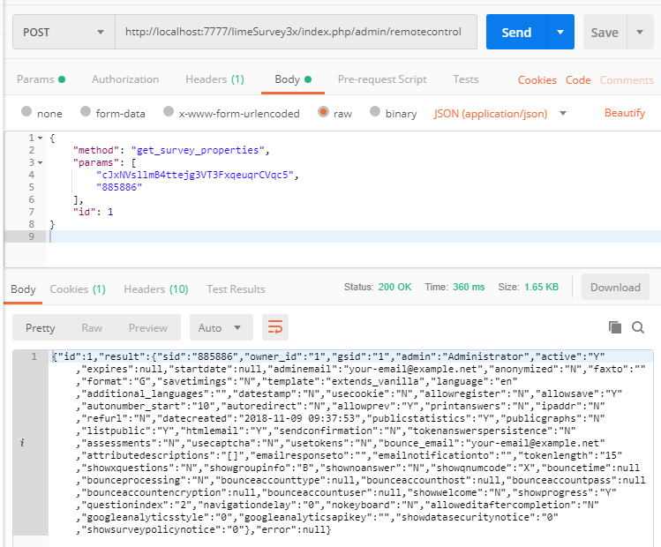Switch response view to Preview

(148, 328)
